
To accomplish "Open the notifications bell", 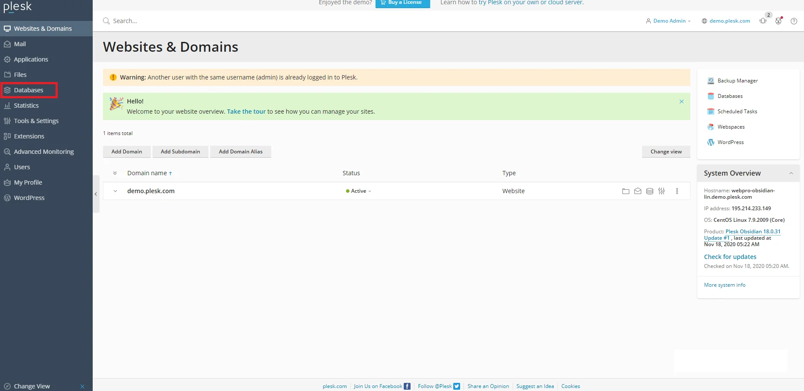I will tap(763, 21).
